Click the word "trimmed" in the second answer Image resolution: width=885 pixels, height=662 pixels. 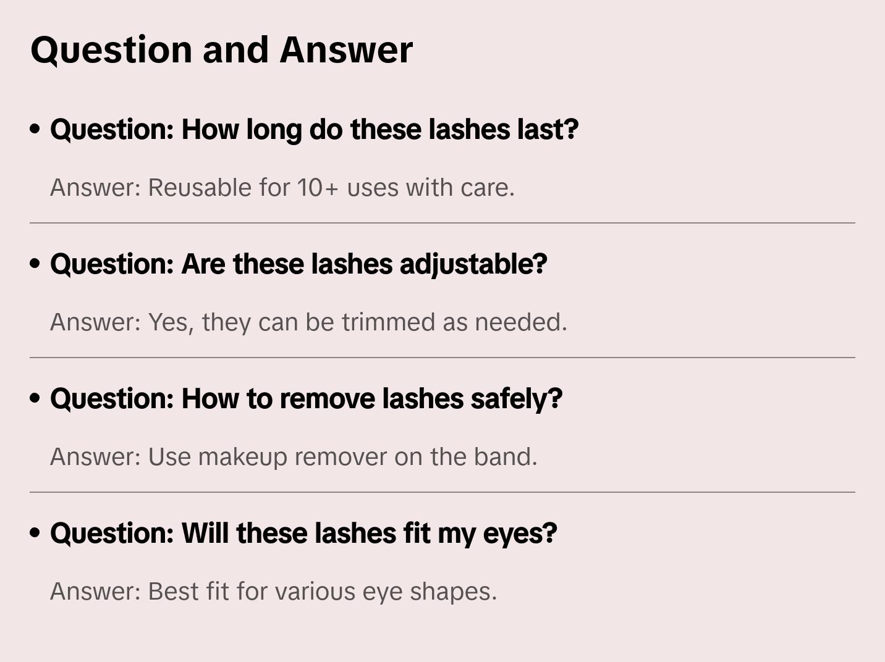(388, 322)
